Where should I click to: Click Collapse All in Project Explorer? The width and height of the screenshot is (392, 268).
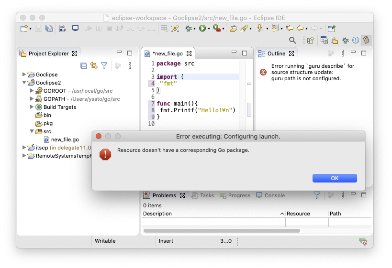coord(83,66)
